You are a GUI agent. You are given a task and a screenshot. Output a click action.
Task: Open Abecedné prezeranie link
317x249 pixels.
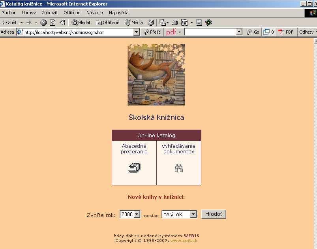[134, 149]
